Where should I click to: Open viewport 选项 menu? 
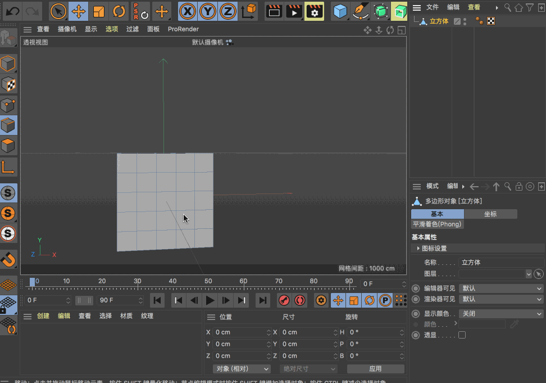[112, 29]
